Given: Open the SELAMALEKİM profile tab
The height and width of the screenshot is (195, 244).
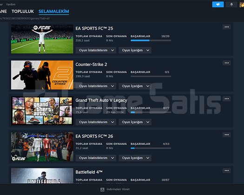Looking at the screenshot, I should coord(54,11).
